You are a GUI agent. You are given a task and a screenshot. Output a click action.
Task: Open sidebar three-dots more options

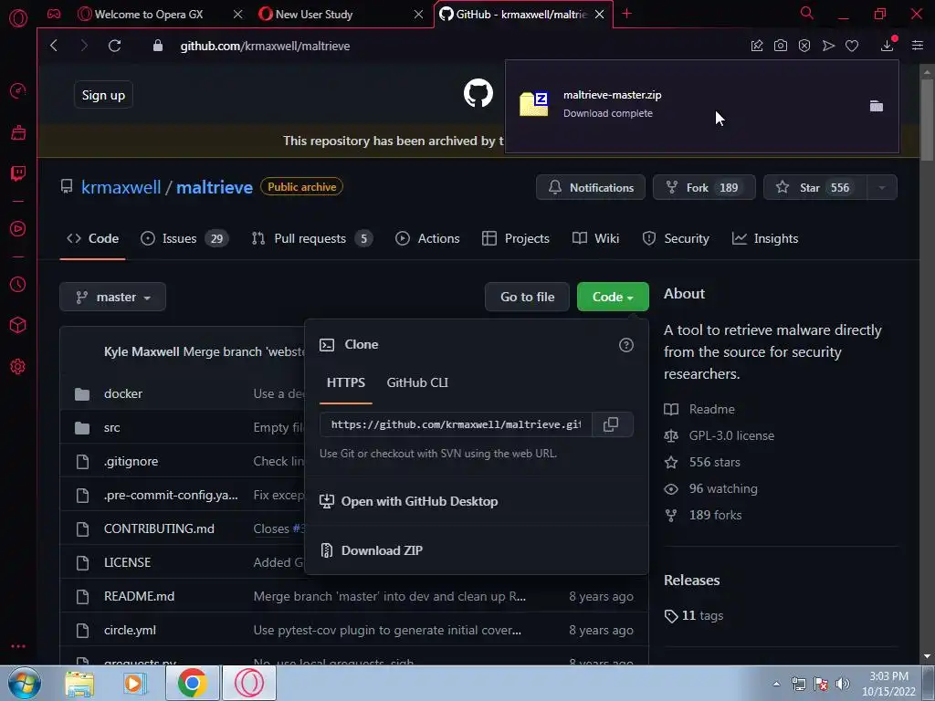(18, 646)
